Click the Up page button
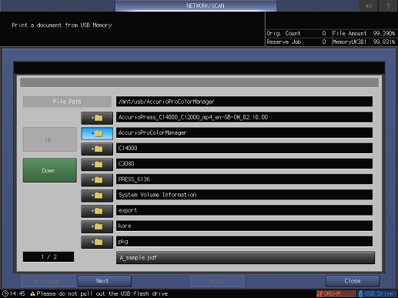The image size is (398, 298). [50, 139]
